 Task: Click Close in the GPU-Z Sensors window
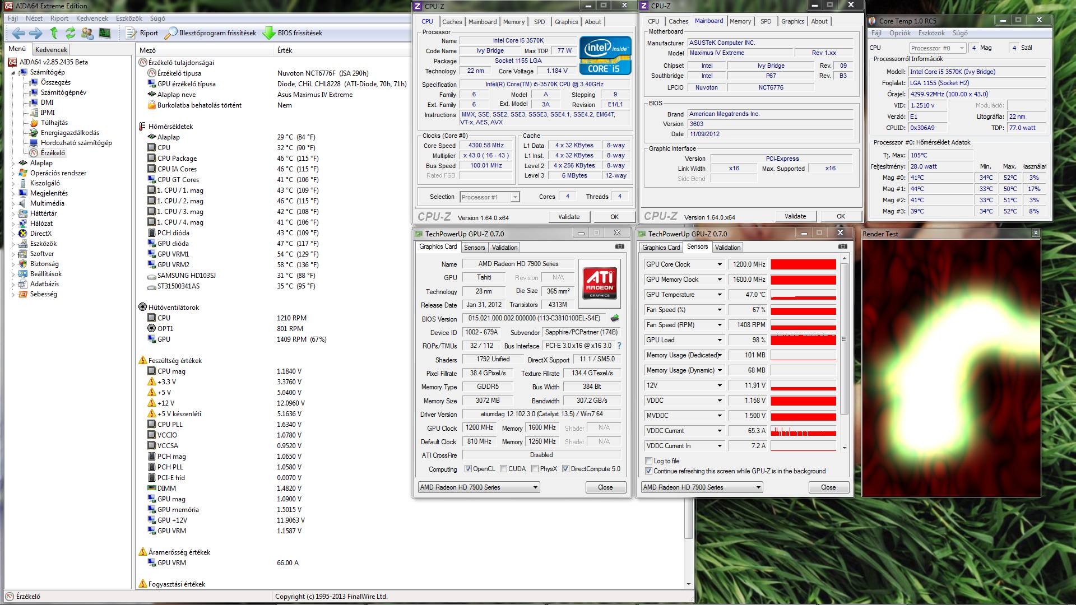pos(828,487)
